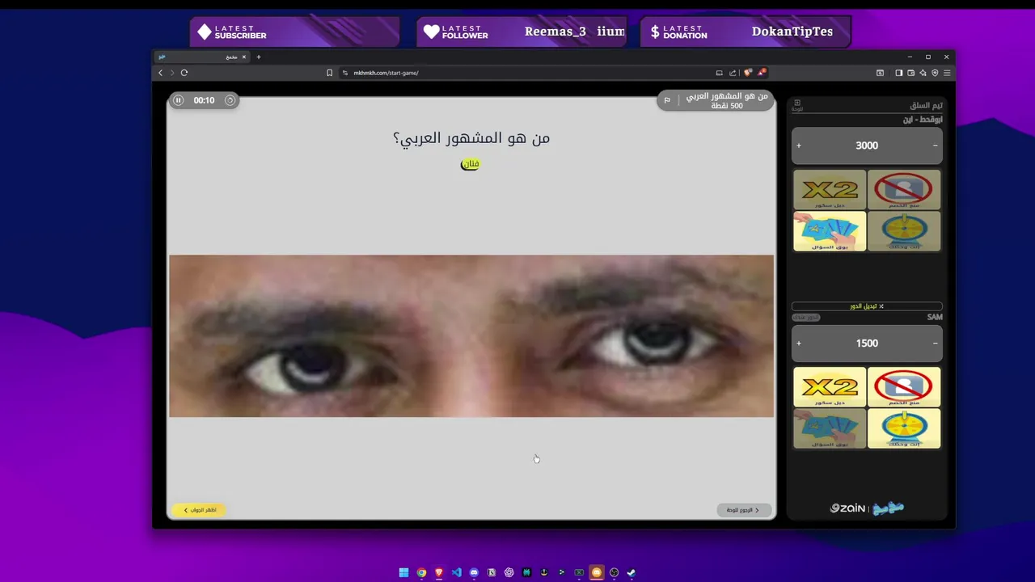Use SAM's blue cards power-up
This screenshot has height=582, width=1035.
tap(830, 428)
